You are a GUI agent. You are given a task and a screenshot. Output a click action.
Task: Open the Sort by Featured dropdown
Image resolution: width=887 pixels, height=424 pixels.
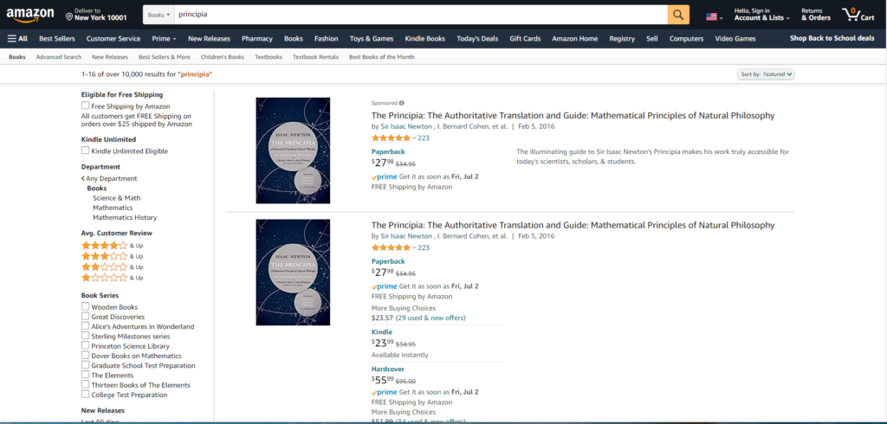tap(767, 74)
